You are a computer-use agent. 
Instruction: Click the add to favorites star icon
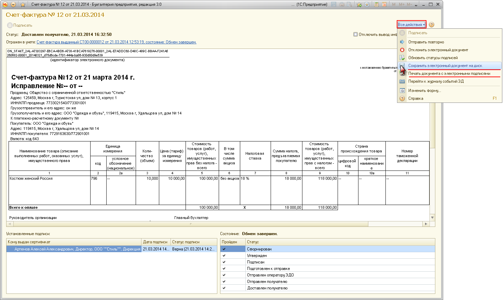[23, 4]
